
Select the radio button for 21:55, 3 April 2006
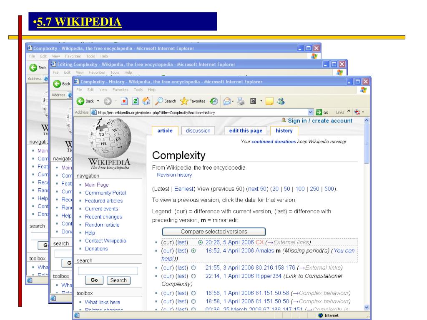[193, 268]
